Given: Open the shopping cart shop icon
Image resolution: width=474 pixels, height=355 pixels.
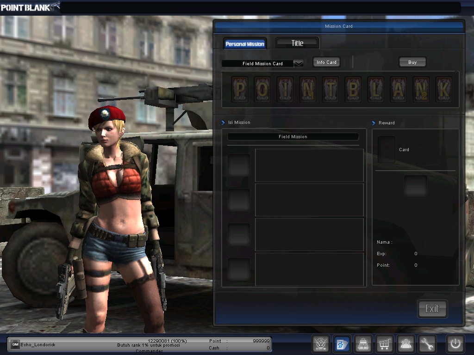Looking at the screenshot, I should [x=385, y=343].
